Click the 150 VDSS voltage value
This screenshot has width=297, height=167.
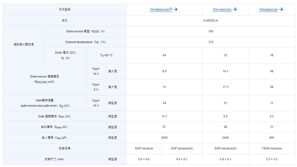click(211, 31)
